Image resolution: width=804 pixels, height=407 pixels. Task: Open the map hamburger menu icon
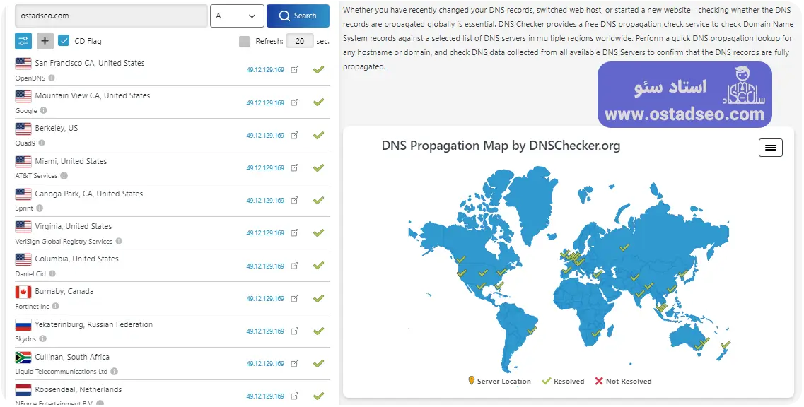pyautogui.click(x=771, y=148)
